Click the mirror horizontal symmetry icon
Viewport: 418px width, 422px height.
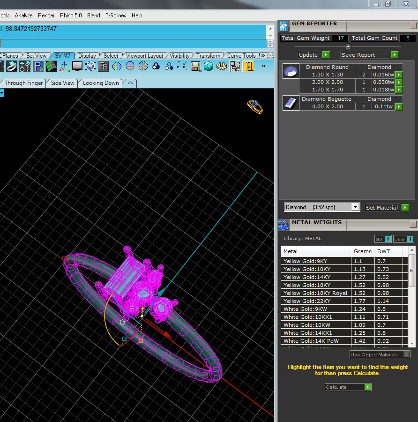[x=117, y=66]
